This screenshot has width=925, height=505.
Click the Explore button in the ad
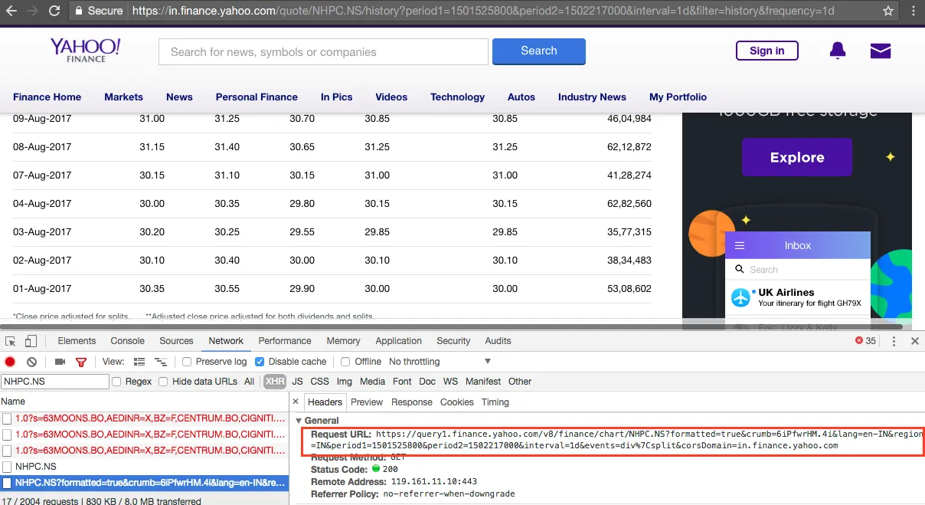(797, 157)
